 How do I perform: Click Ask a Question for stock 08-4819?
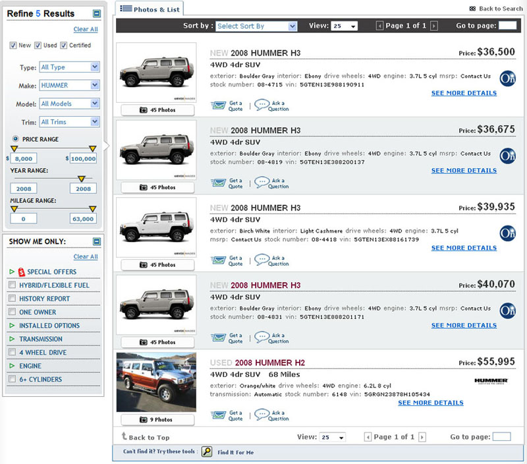tap(271, 183)
